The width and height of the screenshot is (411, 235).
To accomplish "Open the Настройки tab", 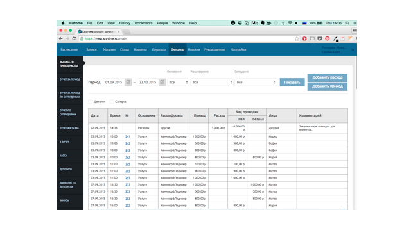I will [x=238, y=50].
